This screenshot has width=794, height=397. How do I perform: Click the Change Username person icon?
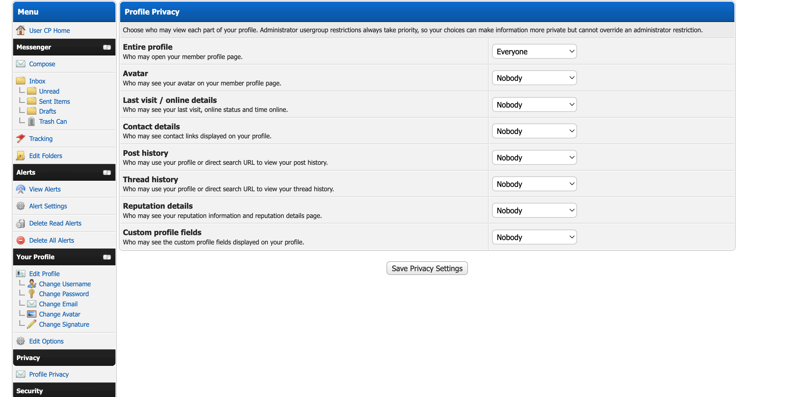32,283
